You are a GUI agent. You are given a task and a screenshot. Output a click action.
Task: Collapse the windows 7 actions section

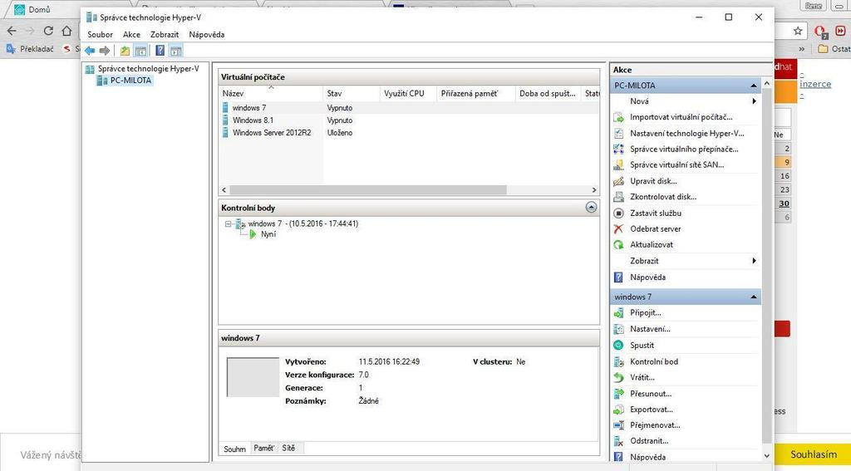click(753, 297)
